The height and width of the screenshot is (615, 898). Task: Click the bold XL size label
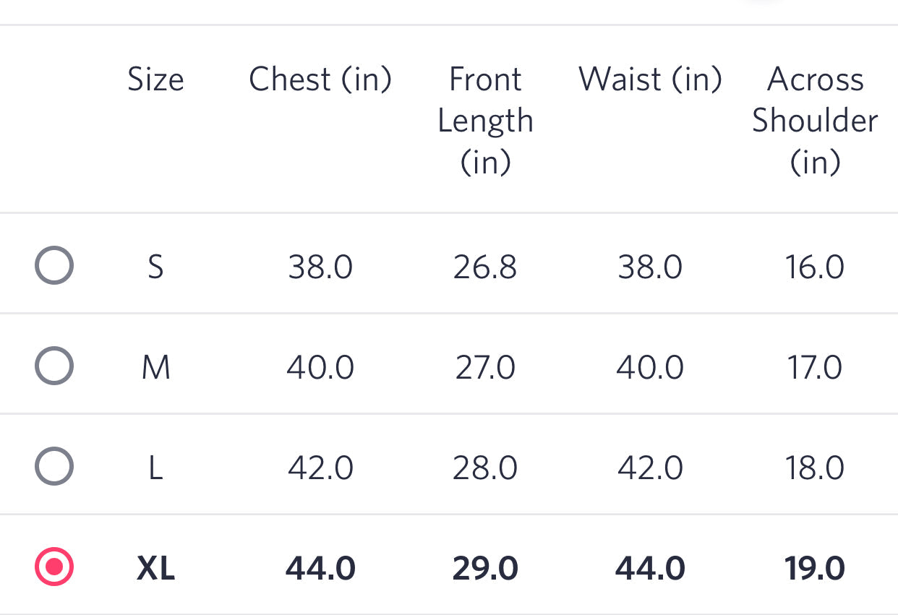coord(155,569)
